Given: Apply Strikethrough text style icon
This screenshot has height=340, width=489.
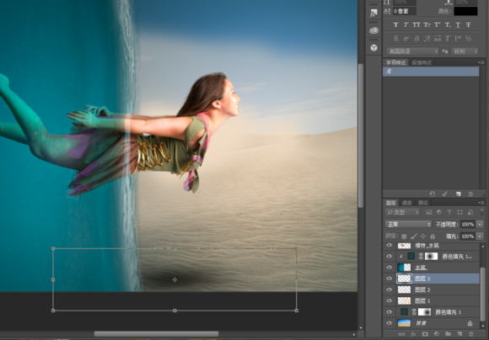Looking at the screenshot, I should click(x=468, y=24).
